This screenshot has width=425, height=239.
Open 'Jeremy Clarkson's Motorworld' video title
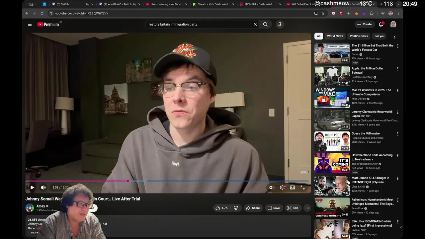373,114
